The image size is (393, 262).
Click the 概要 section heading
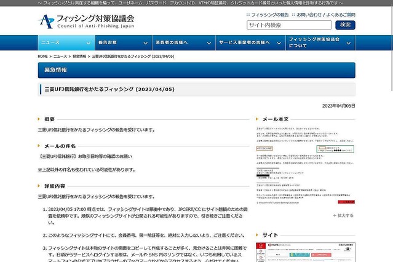(x=49, y=119)
